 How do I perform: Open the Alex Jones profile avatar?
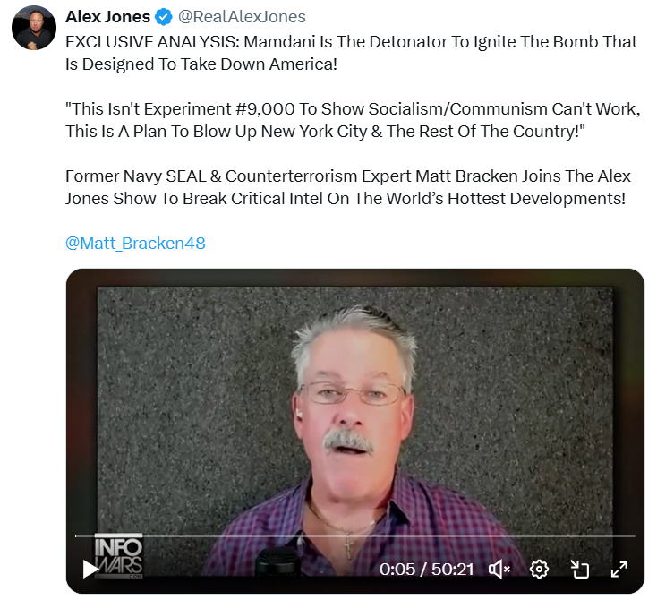[34, 28]
